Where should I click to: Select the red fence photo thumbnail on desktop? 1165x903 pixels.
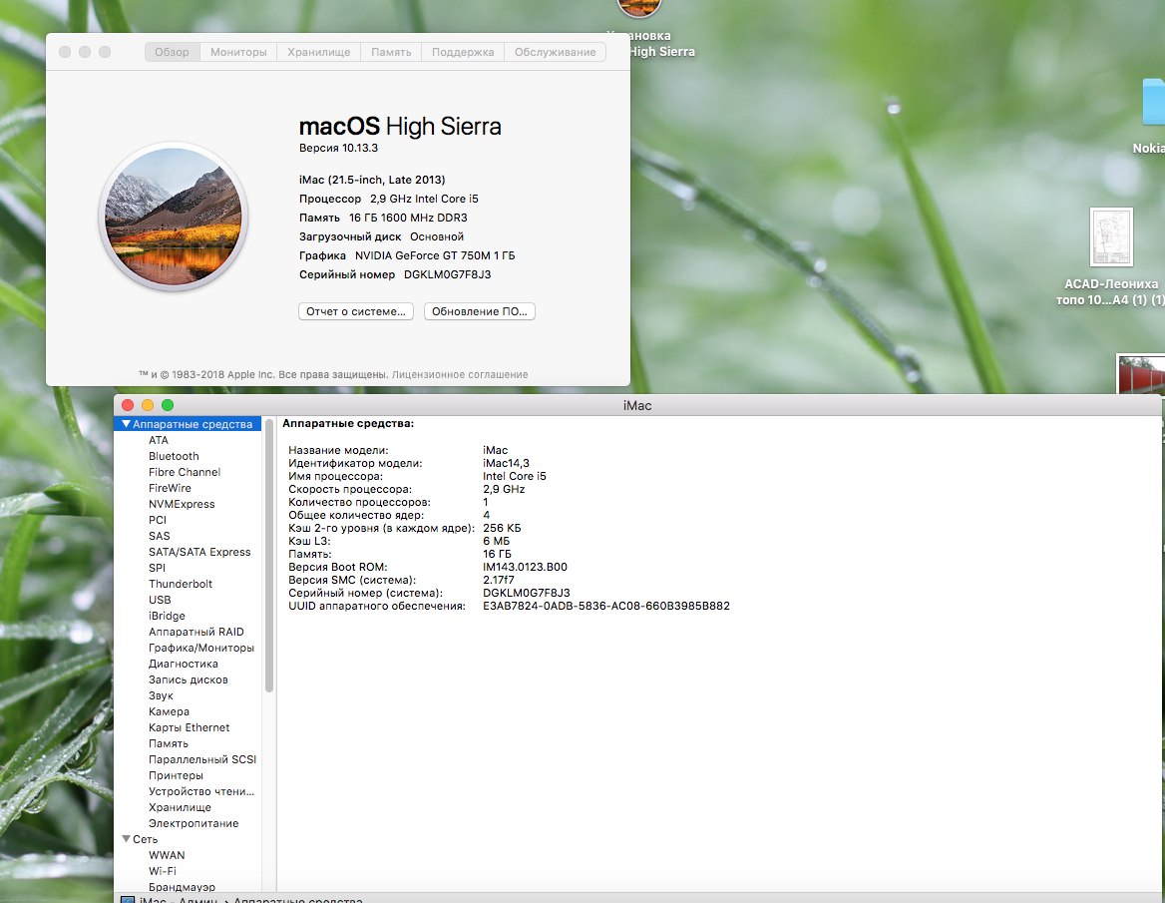(x=1140, y=373)
